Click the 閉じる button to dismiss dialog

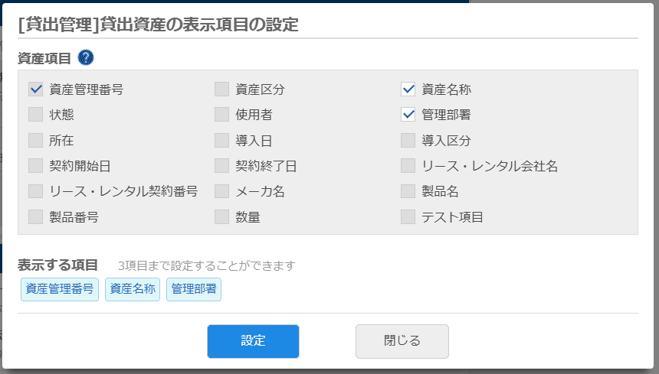(402, 341)
